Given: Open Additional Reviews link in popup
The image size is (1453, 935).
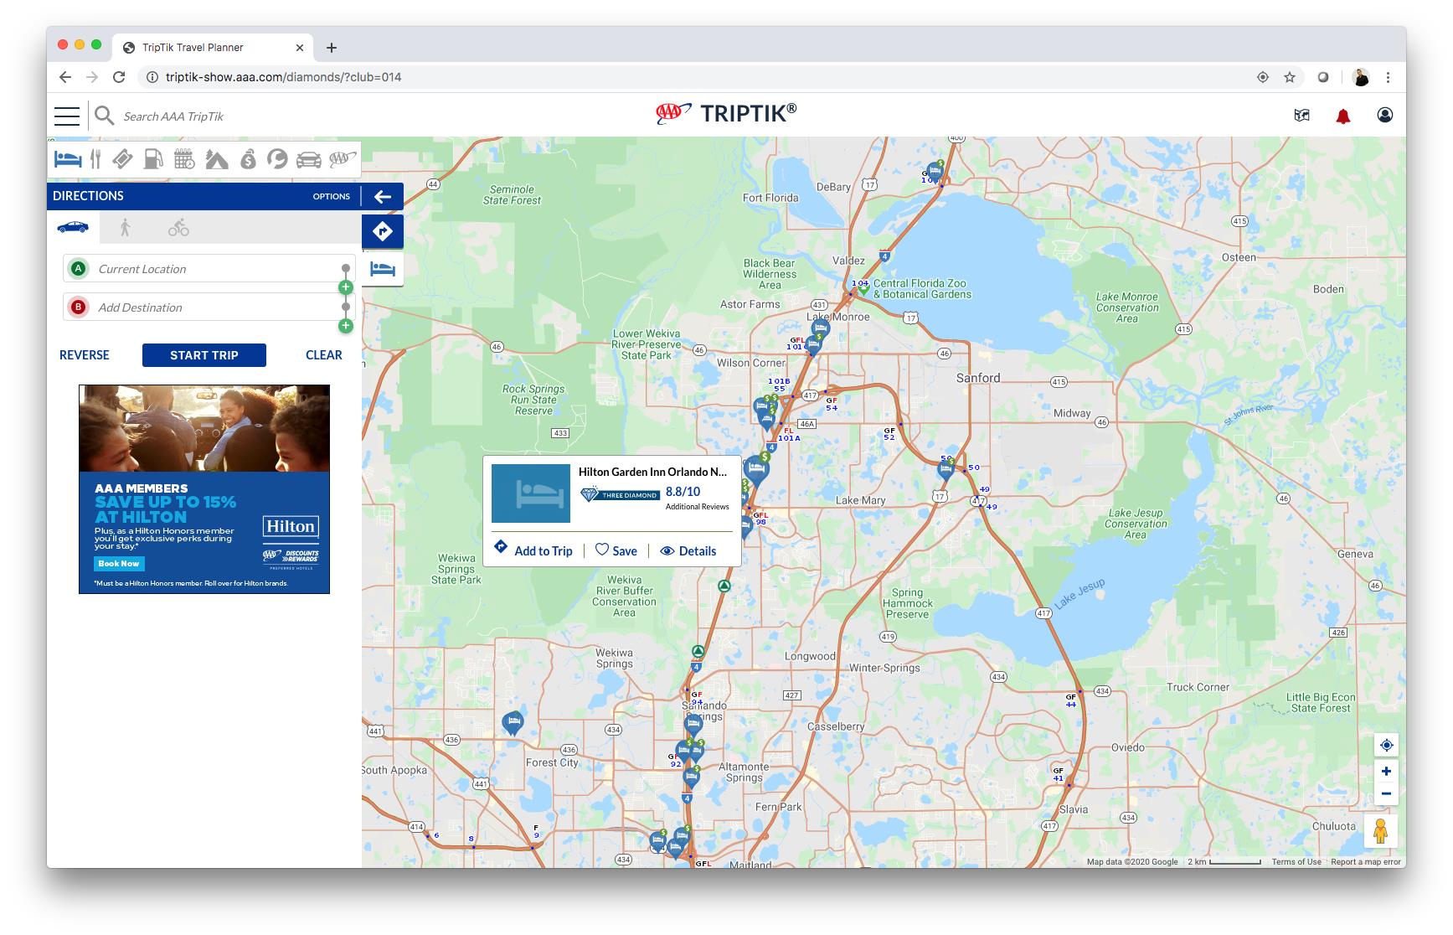Looking at the screenshot, I should tap(697, 507).
